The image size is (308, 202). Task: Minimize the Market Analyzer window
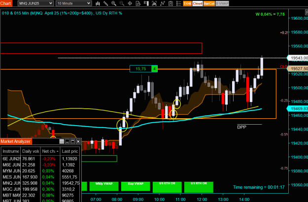coord(67,141)
